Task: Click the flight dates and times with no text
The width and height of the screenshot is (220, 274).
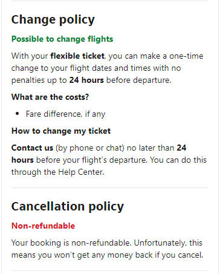Action: [x=125, y=68]
